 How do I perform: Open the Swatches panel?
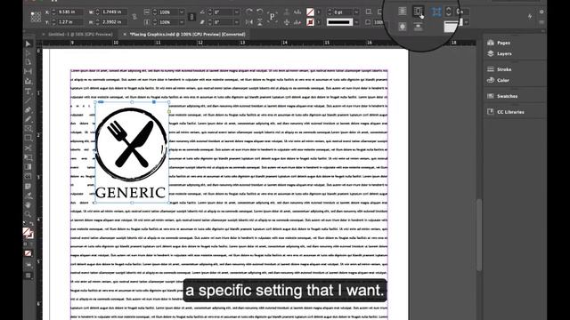pyautogui.click(x=502, y=96)
